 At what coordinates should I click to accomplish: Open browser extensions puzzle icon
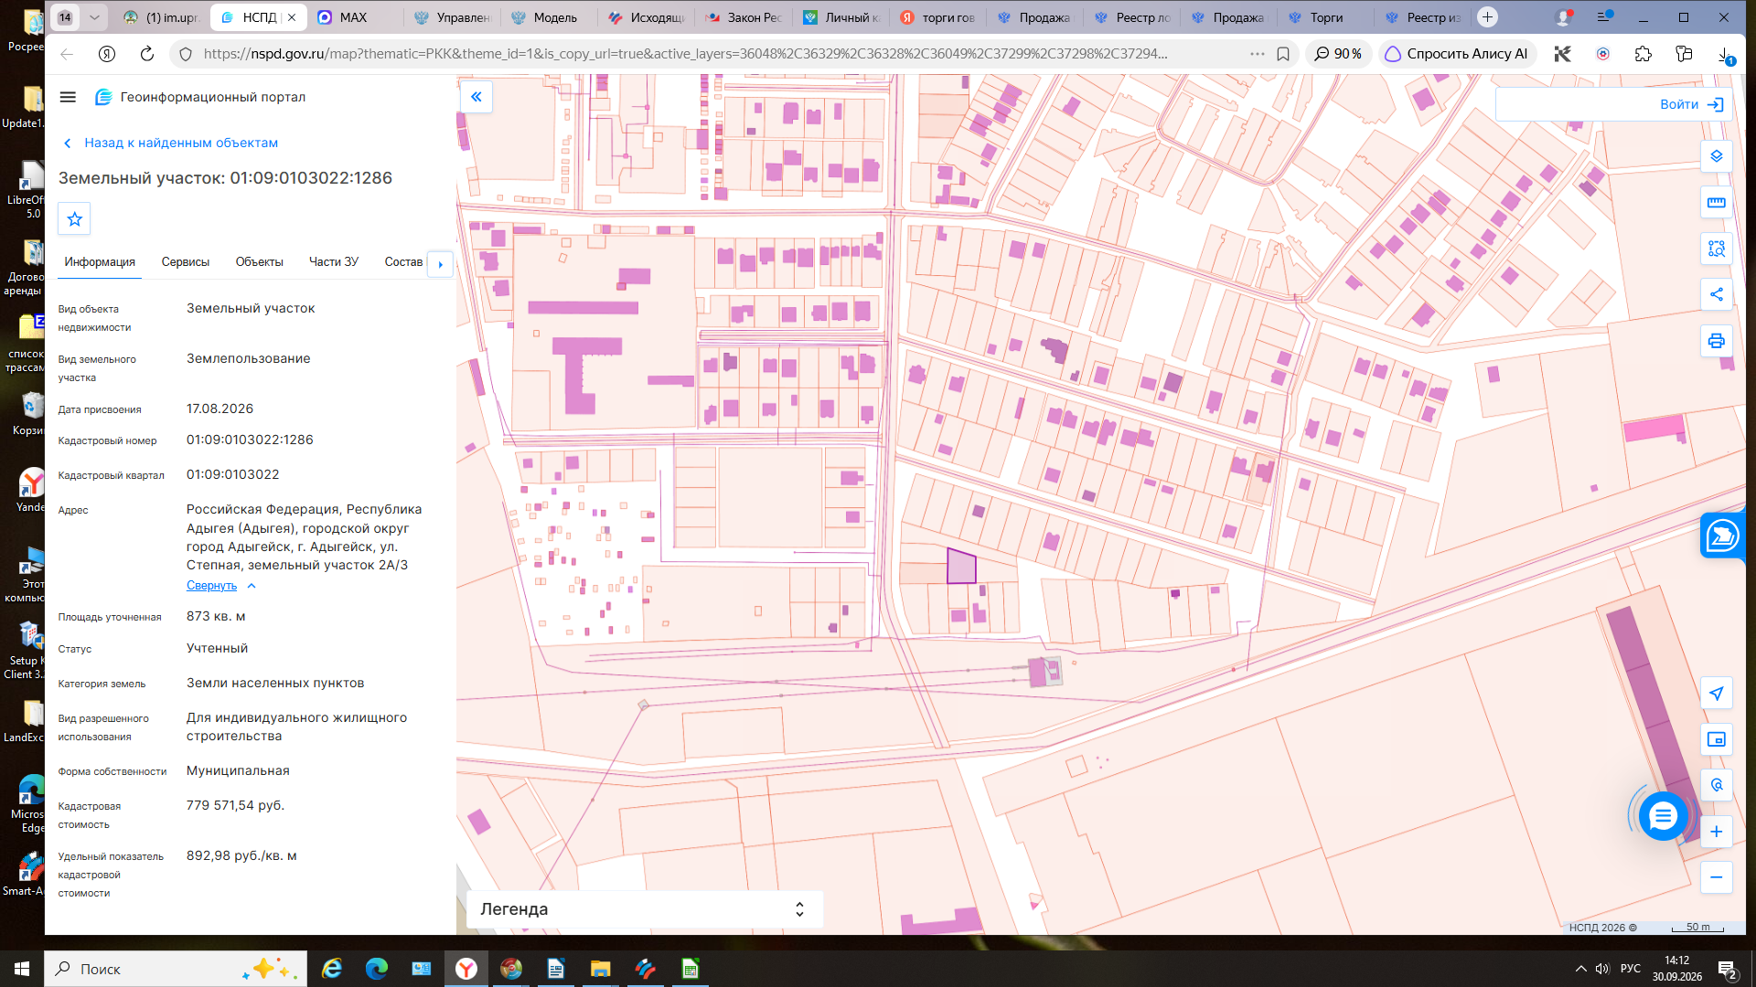tap(1644, 54)
